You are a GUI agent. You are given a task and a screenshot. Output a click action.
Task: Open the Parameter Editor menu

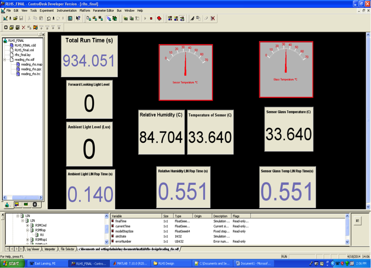103,10
